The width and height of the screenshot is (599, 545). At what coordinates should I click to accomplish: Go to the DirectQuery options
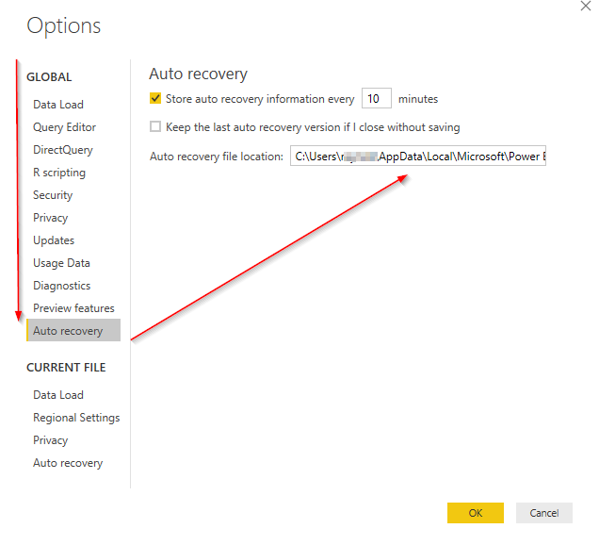63,150
